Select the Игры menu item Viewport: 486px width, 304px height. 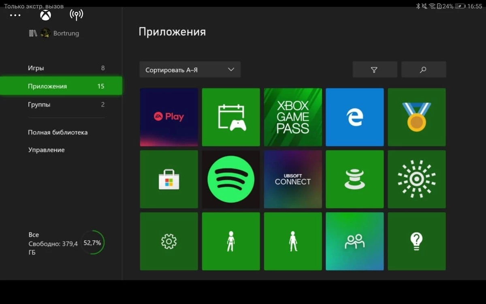61,68
